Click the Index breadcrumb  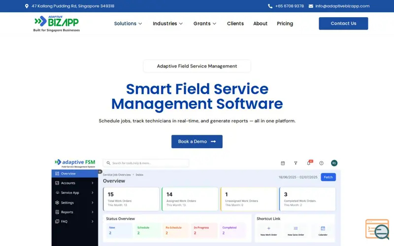[x=139, y=175]
